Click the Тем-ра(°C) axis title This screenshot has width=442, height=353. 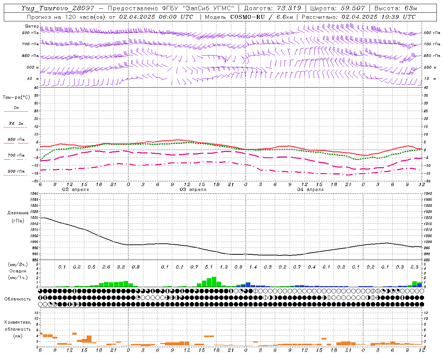16,98
